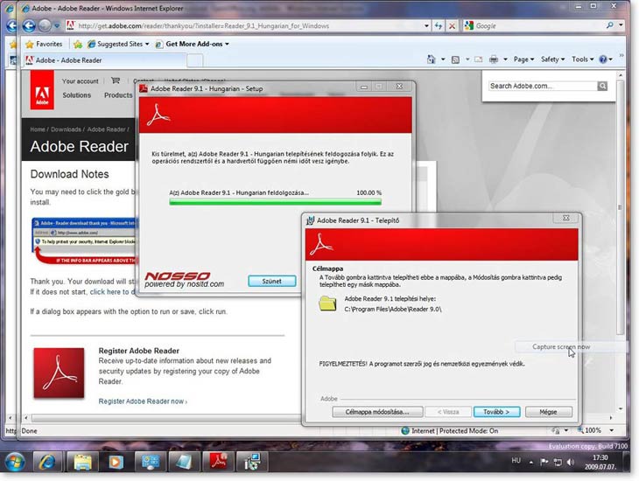Click Register Adobe Reader now link
639x481 pixels.
143,401
